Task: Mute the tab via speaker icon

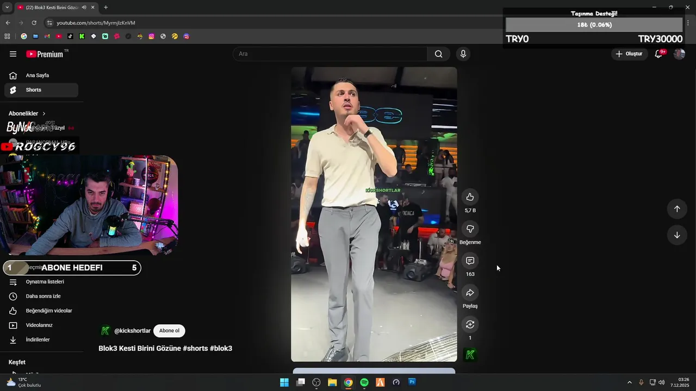Action: [84, 8]
